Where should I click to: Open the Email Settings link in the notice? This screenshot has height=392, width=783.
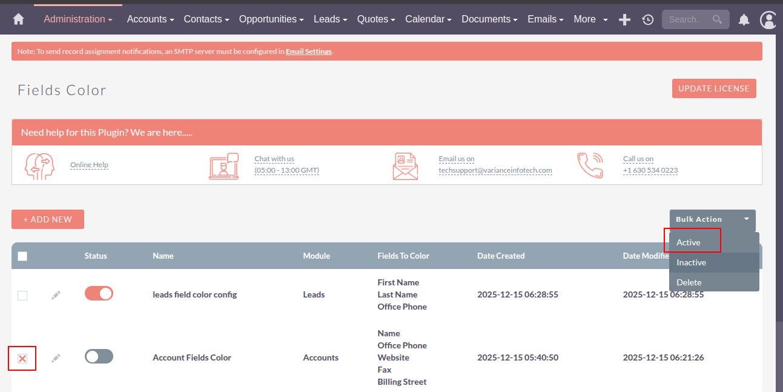coord(308,51)
